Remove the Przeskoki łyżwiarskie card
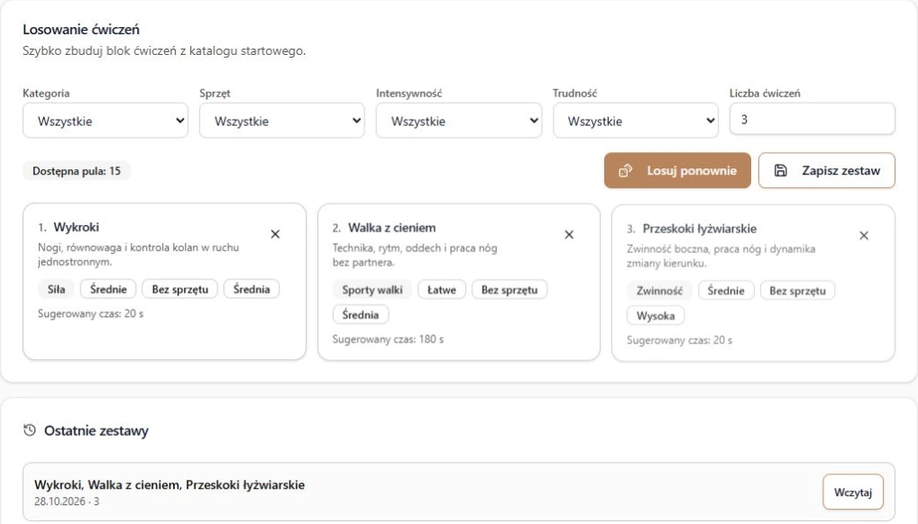918x524 pixels. (x=864, y=236)
